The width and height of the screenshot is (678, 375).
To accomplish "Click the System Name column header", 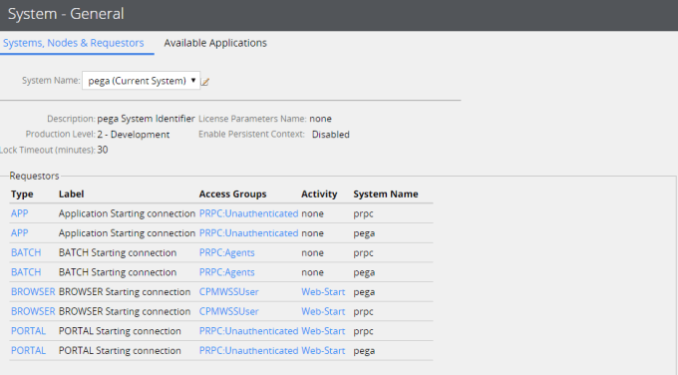I will click(386, 193).
